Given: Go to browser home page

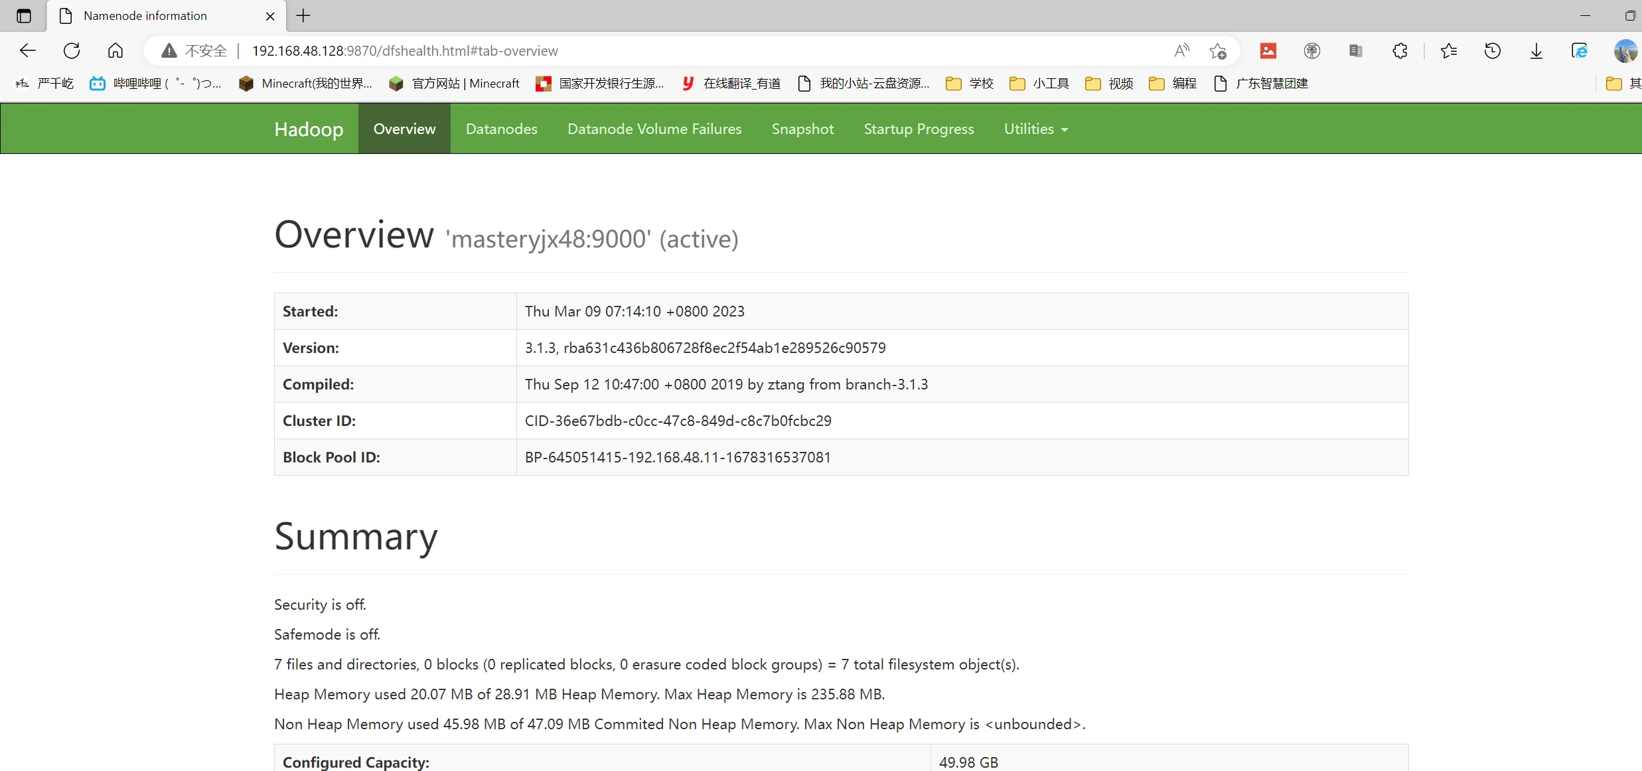Looking at the screenshot, I should pyautogui.click(x=115, y=50).
